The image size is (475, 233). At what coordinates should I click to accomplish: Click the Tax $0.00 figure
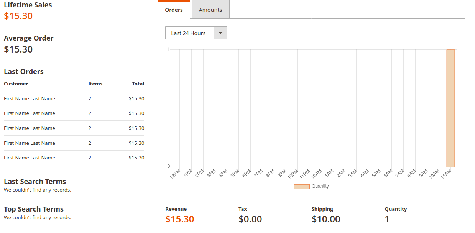[250, 219]
